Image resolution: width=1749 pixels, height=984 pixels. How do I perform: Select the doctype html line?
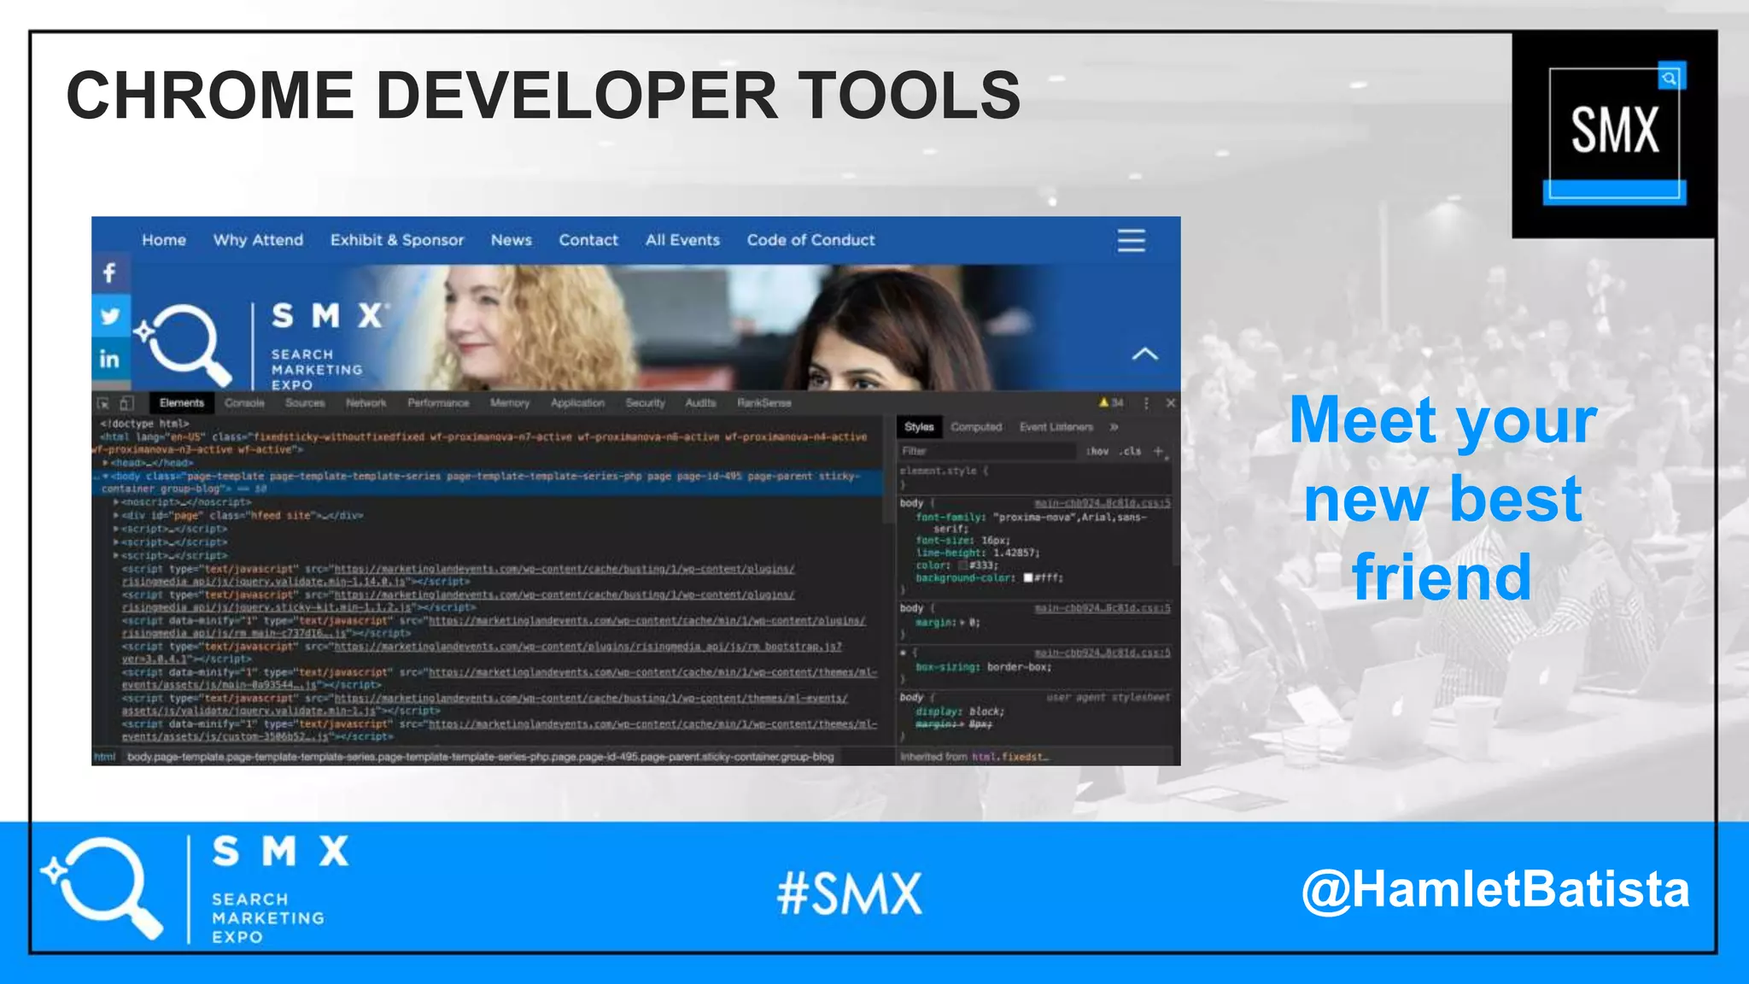coord(145,424)
